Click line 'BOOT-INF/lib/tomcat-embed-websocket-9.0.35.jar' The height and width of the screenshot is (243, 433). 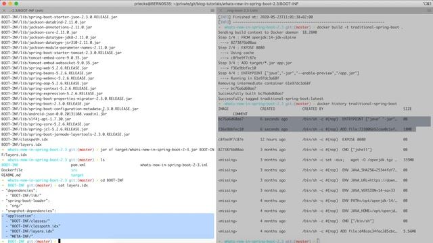50,63
